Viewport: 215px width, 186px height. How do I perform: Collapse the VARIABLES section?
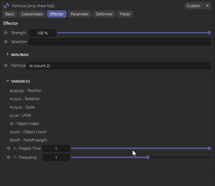(8, 81)
